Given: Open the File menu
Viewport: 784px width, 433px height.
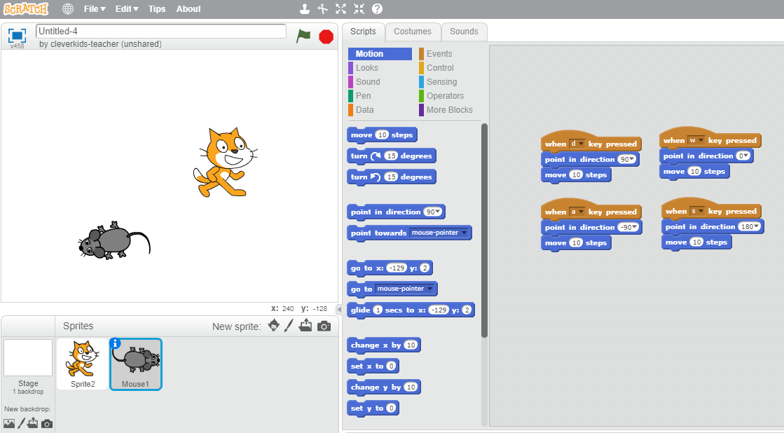Looking at the screenshot, I should point(95,8).
